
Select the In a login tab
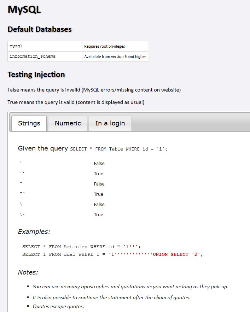110,123
